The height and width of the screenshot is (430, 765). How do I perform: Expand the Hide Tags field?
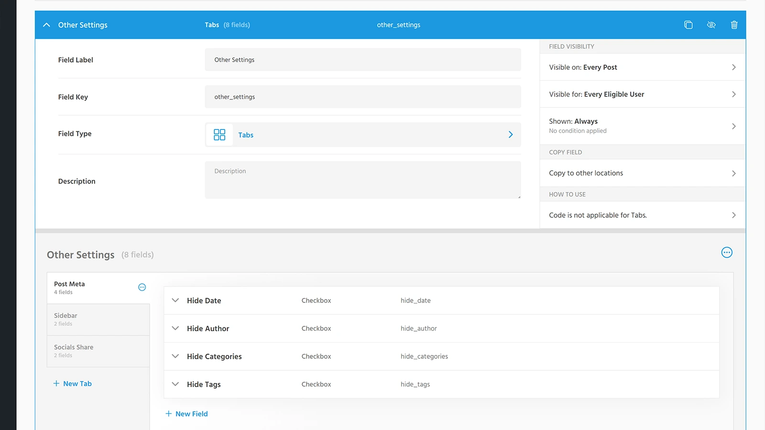[175, 384]
